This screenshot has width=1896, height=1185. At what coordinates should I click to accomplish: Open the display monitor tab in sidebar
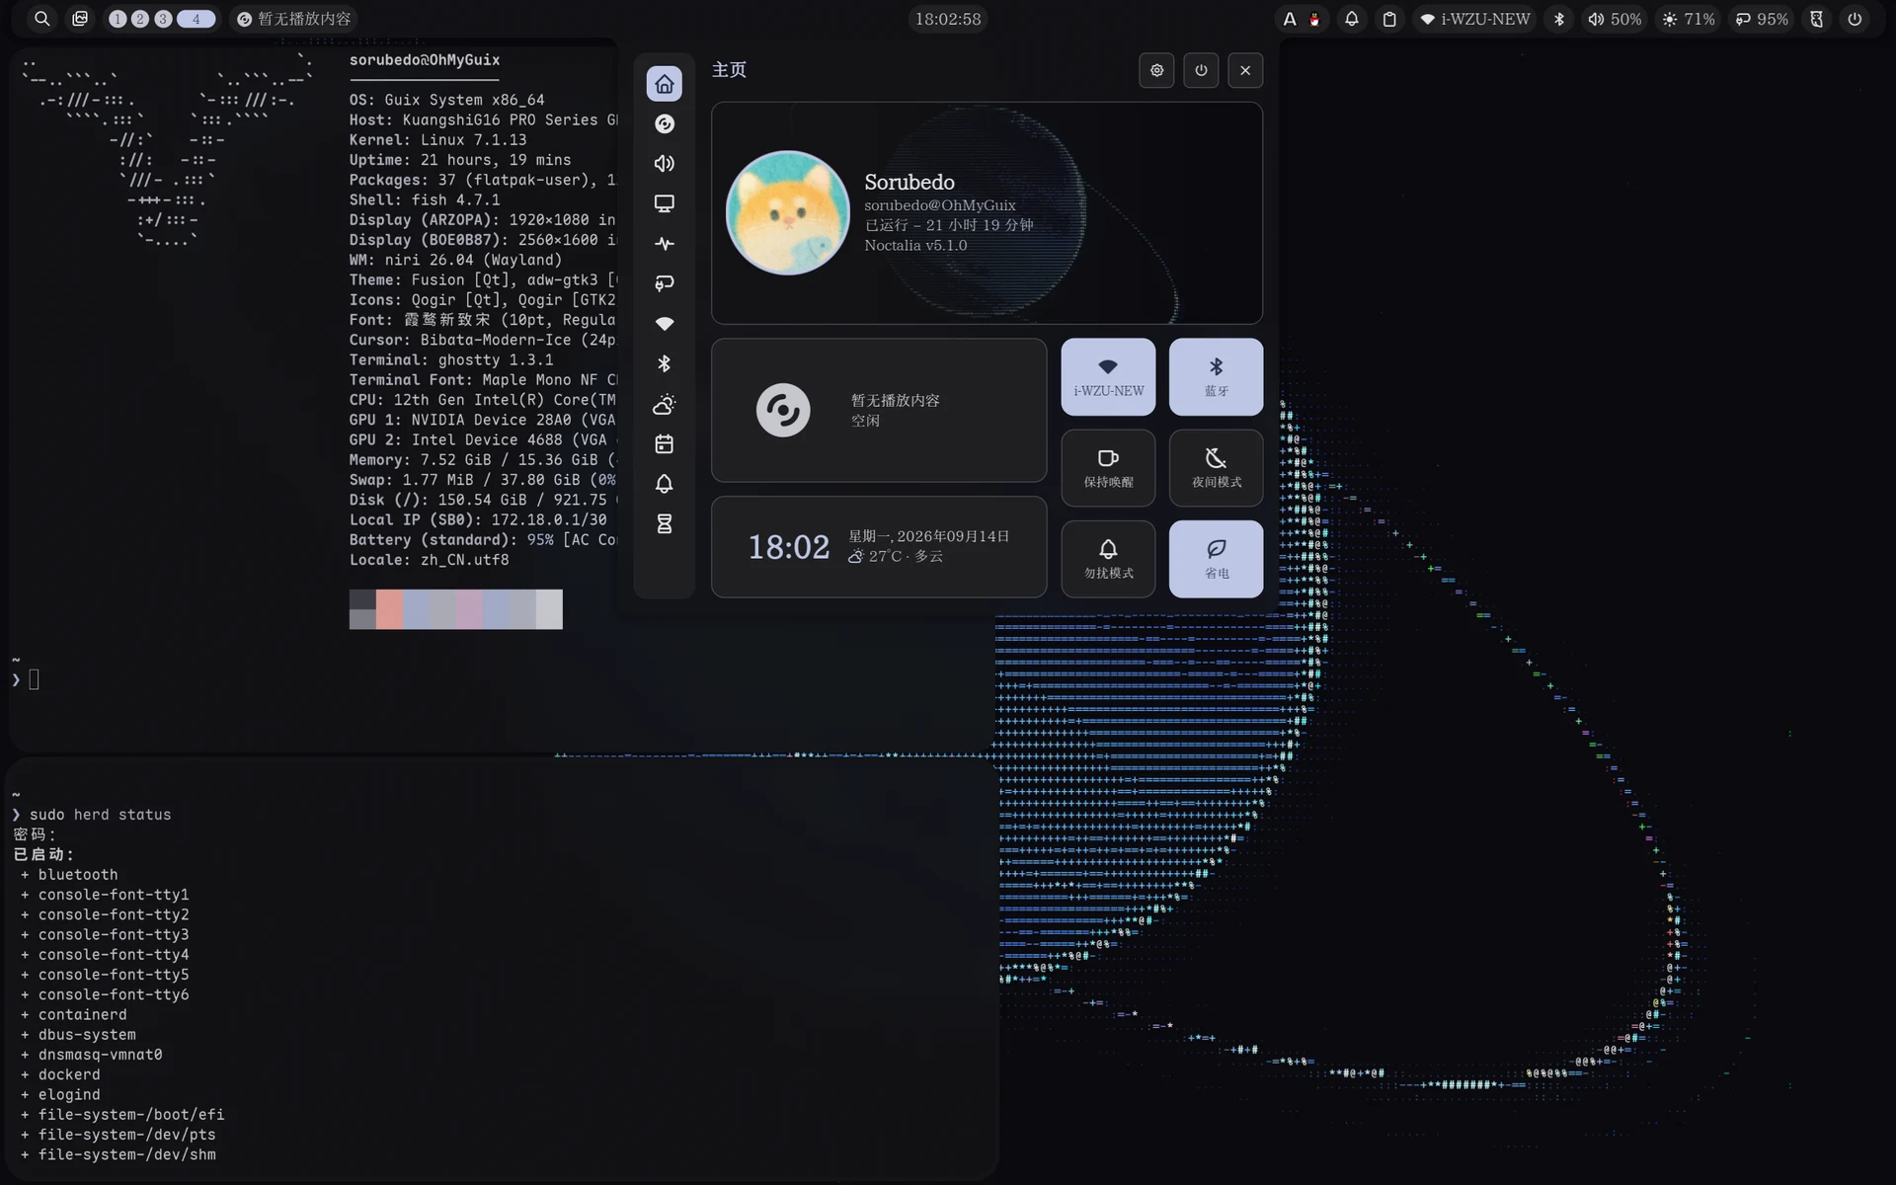664,203
